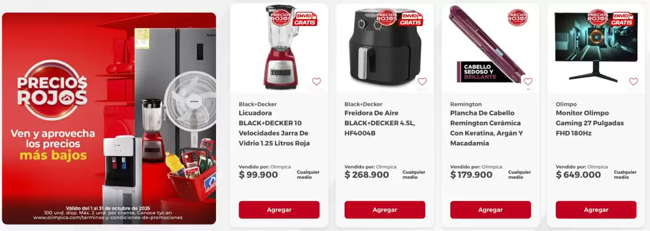Click Precios Rojos badge on hair iron

pyautogui.click(x=517, y=17)
